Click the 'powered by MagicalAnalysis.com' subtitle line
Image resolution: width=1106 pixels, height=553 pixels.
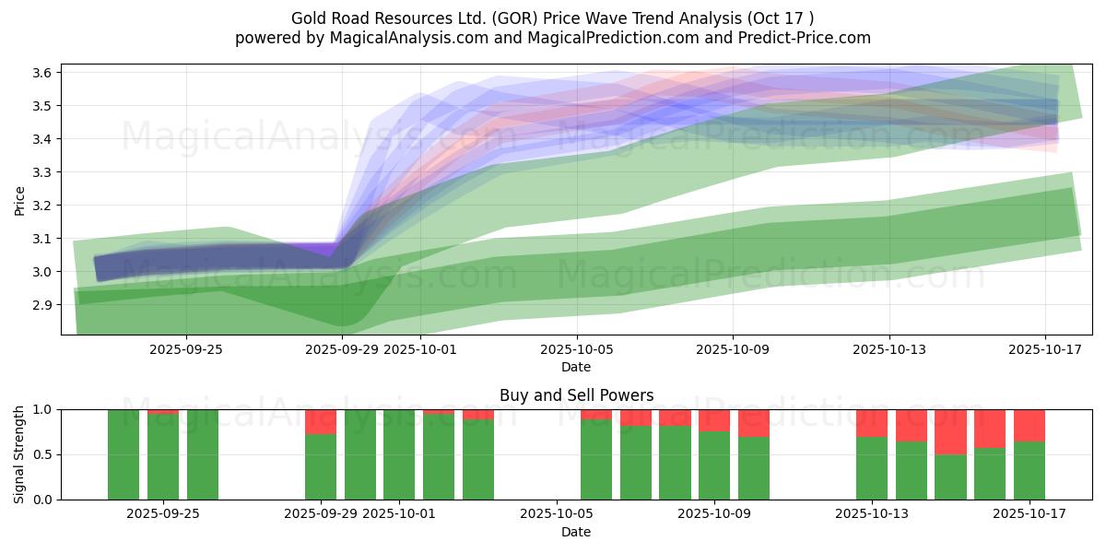click(553, 38)
